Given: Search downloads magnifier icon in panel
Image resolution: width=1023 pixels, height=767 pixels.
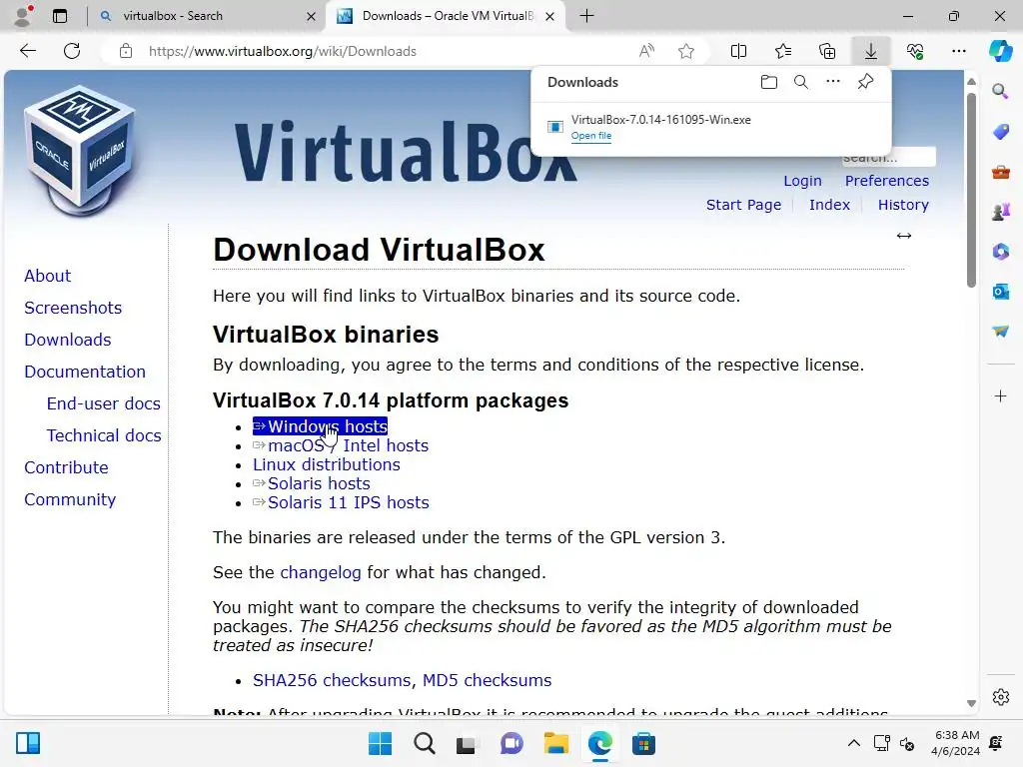Looking at the screenshot, I should tap(801, 82).
